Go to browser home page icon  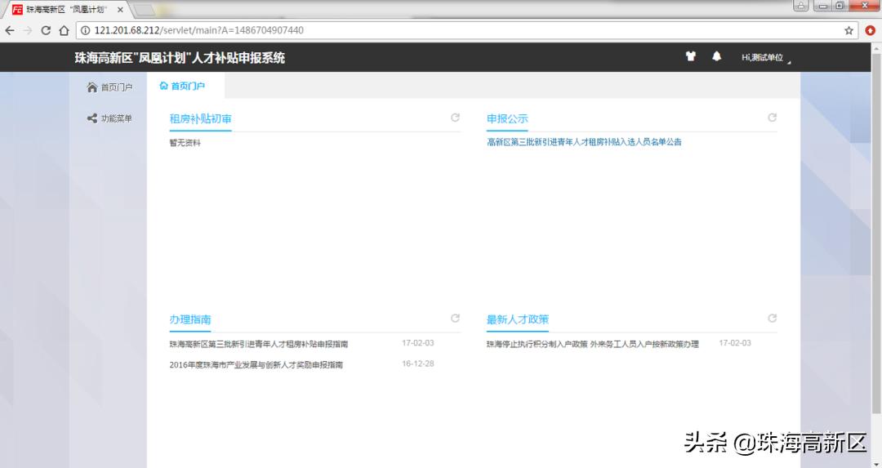64,30
